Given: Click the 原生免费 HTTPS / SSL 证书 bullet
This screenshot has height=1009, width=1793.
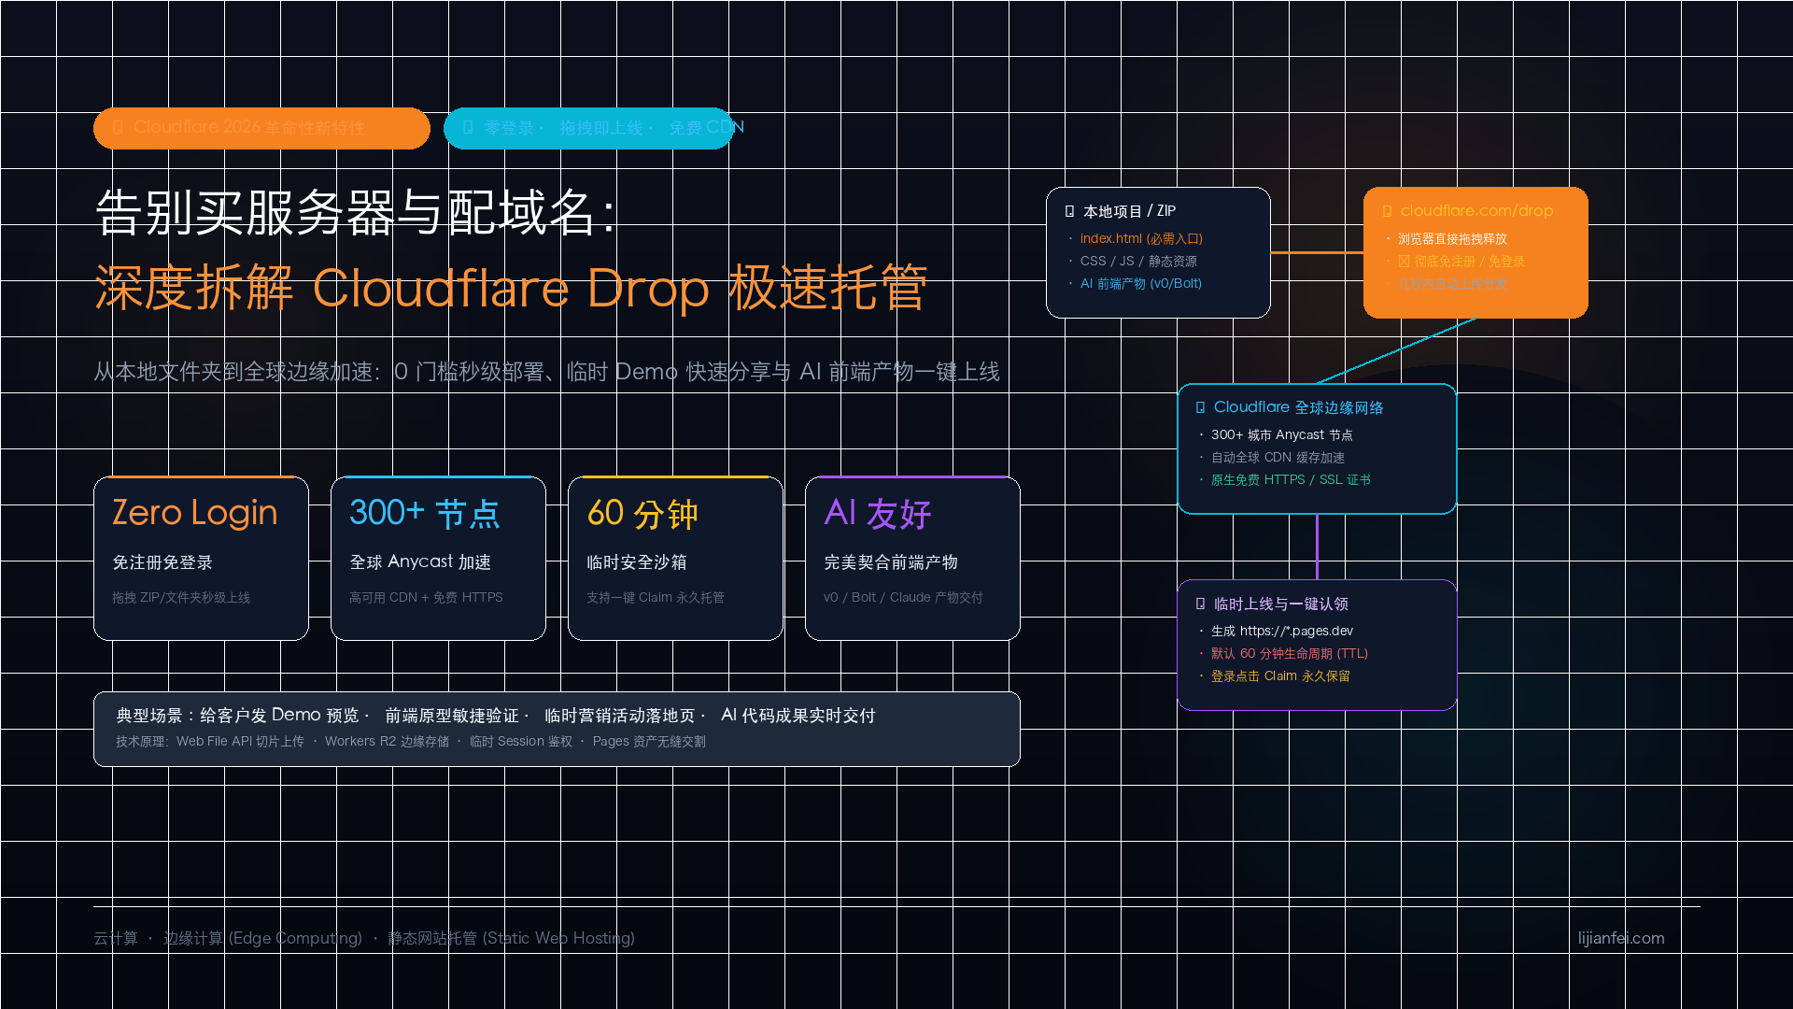Looking at the screenshot, I should [1291, 480].
